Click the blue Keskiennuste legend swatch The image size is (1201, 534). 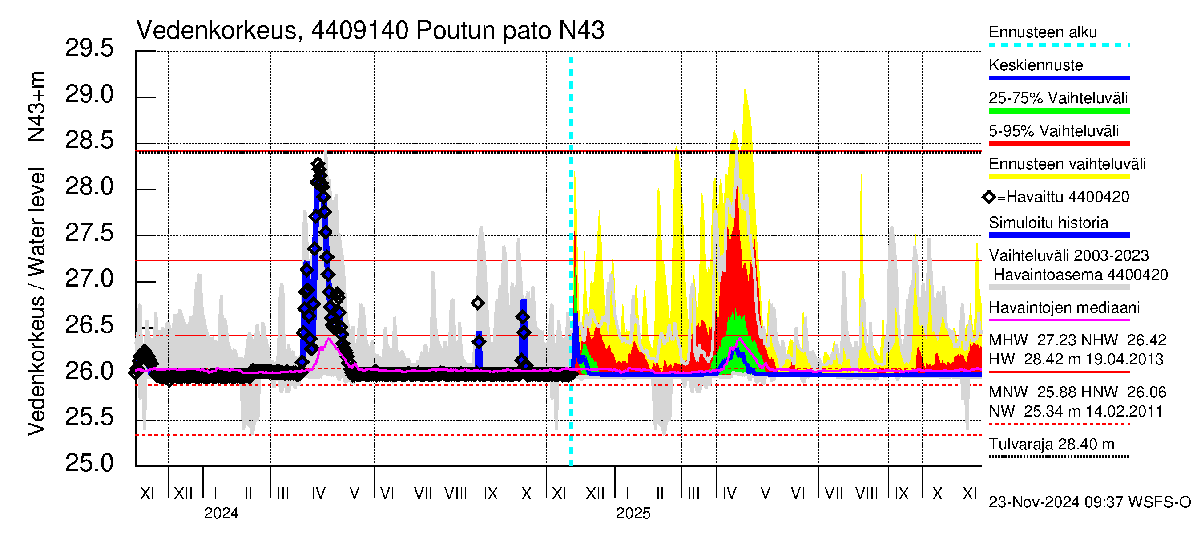(x=1059, y=78)
